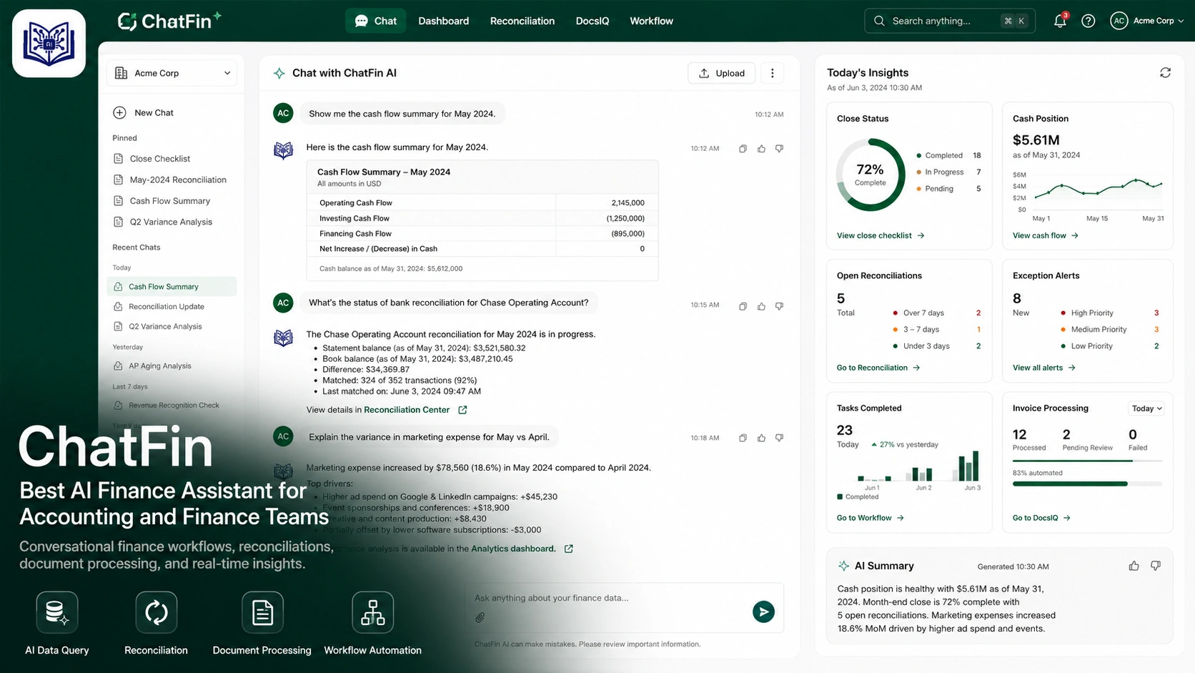Click the 83% automated progress bar
This screenshot has height=673, width=1195.
1087,484
